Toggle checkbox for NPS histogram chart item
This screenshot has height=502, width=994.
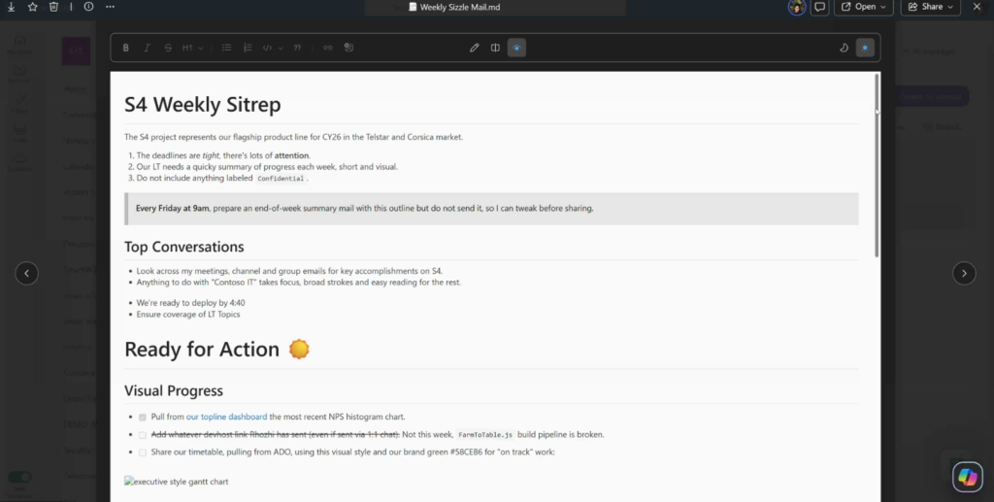143,418
